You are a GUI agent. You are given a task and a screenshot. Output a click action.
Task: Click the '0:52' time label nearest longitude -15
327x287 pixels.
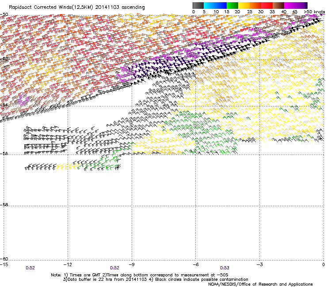pyautogui.click(x=30, y=268)
